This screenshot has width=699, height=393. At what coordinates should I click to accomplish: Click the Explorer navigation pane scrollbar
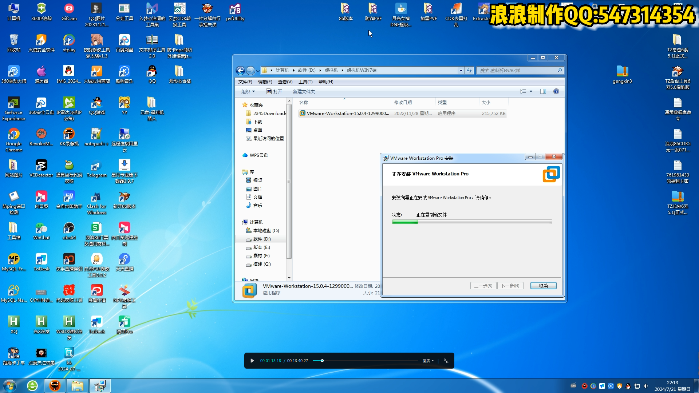pyautogui.click(x=289, y=181)
